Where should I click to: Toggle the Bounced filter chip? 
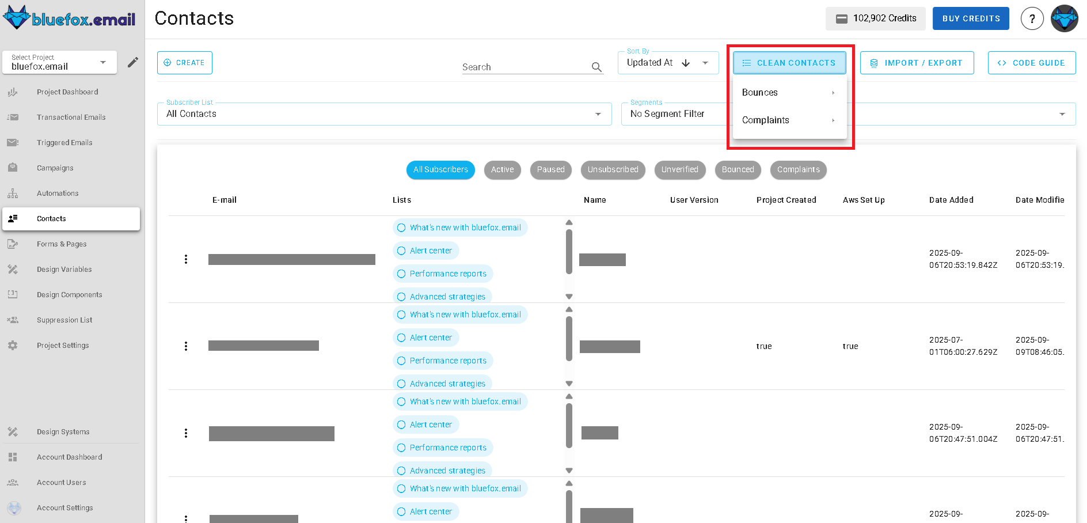738,169
